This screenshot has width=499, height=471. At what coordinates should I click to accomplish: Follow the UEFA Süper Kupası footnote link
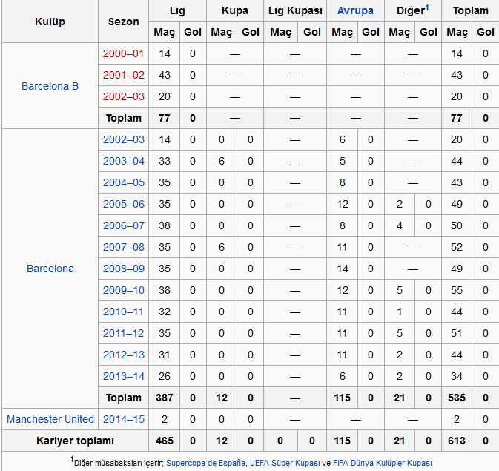tap(285, 463)
